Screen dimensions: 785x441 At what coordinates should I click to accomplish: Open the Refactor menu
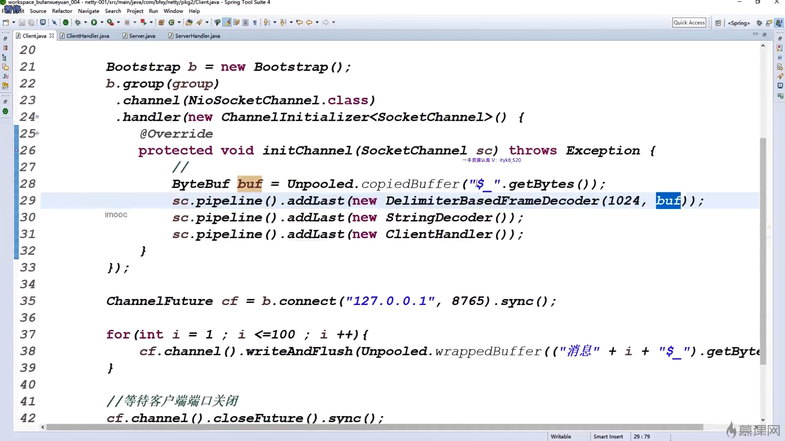pyautogui.click(x=62, y=11)
